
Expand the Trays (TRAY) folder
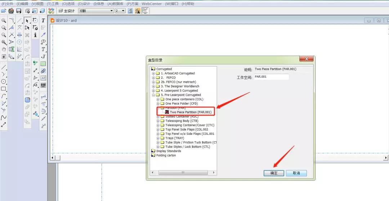(158, 138)
